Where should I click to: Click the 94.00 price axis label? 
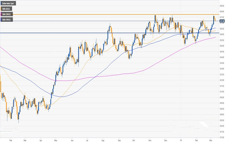coord(222,57)
